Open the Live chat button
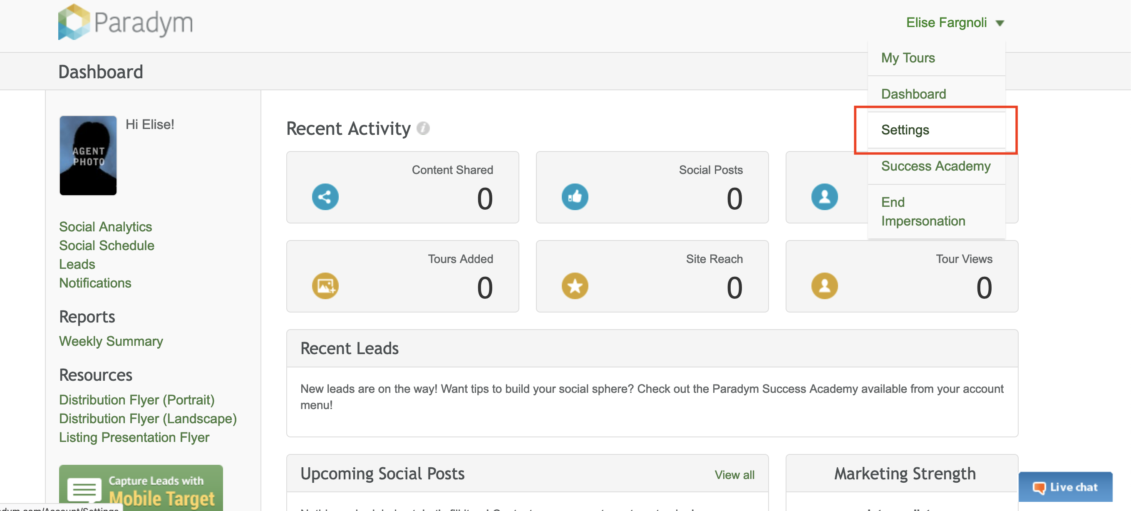1131x511 pixels. pos(1065,487)
